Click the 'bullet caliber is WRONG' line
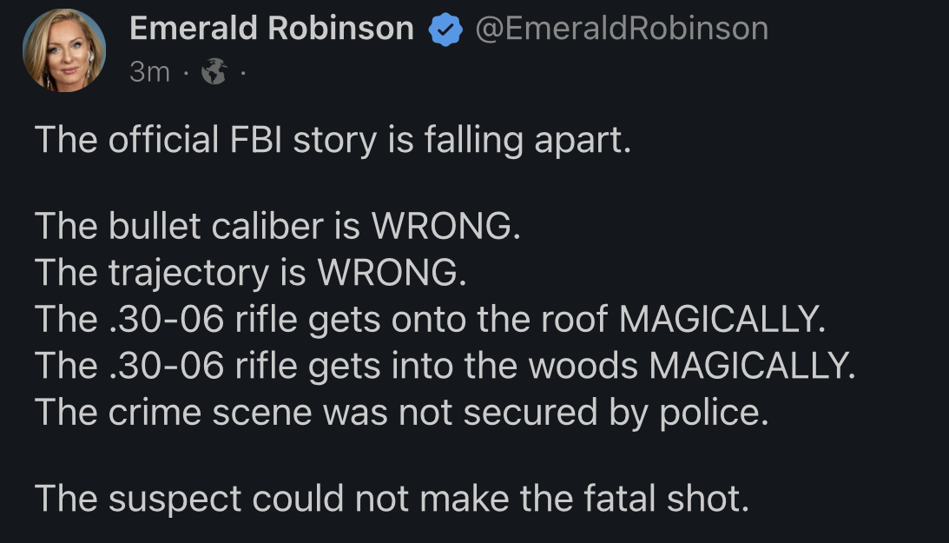Screen dimensions: 949x543 click(278, 228)
